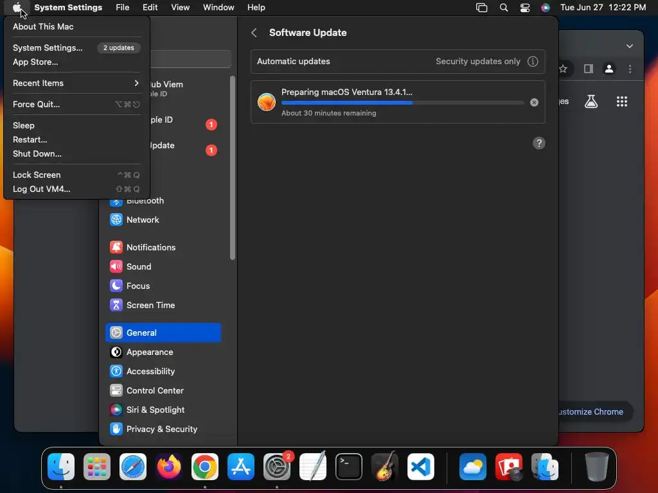The image size is (658, 493).
Task: Put the Mac to Sleep
Action: tap(77, 125)
